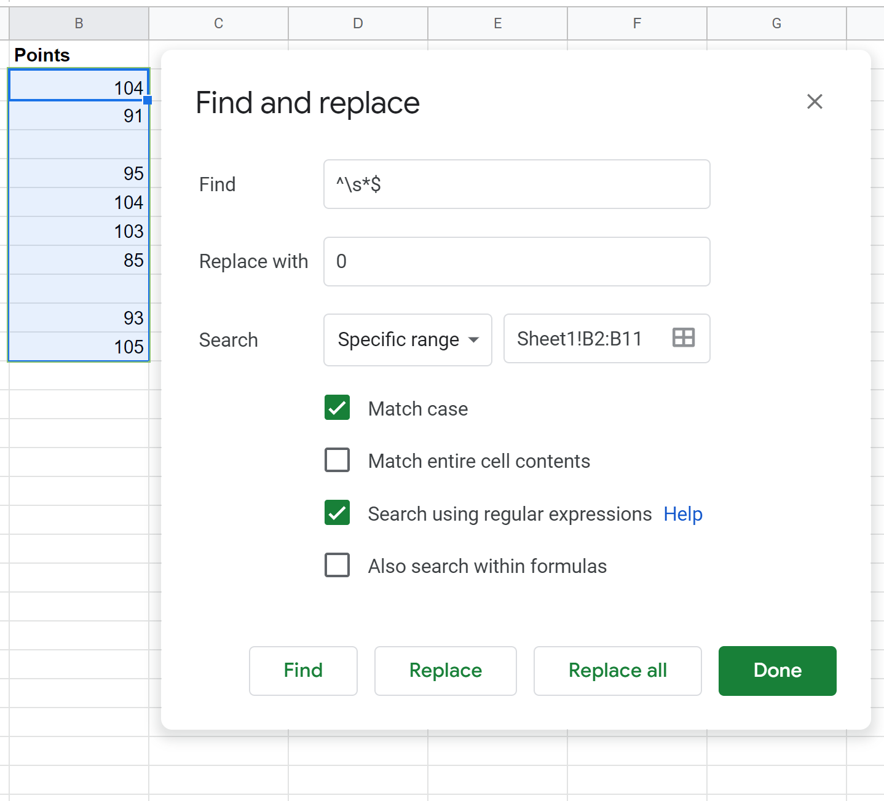Click the Find button at the bottom

[x=303, y=671]
